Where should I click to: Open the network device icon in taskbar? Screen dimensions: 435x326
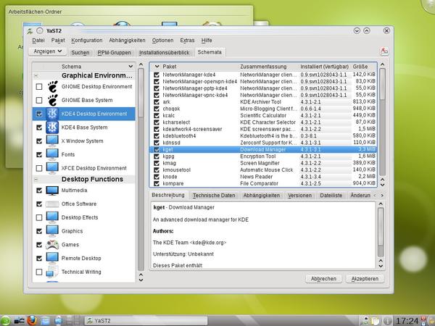[19, 321]
